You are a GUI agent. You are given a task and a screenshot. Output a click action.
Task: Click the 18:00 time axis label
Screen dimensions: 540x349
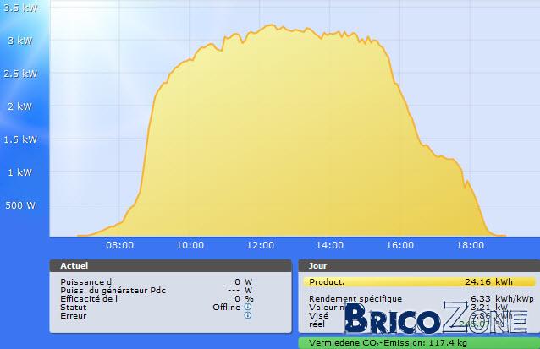[x=470, y=245]
